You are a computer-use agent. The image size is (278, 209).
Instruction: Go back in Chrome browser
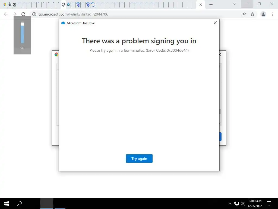click(6, 14)
